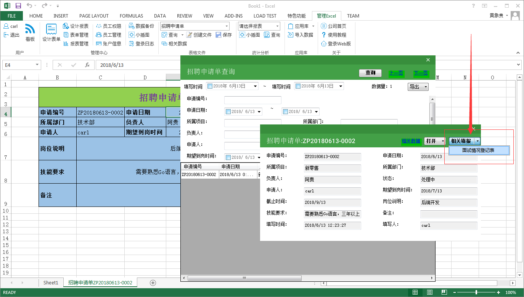The width and height of the screenshot is (524, 297).
Task: Click 查询 button in 表格文件 group
Action: (170, 35)
